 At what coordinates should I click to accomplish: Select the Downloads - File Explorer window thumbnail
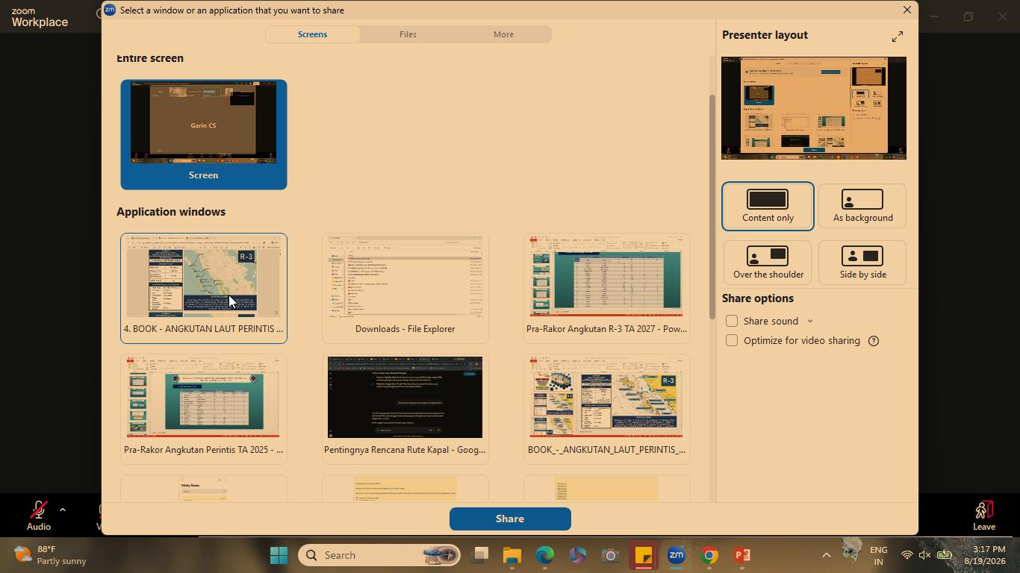click(405, 288)
